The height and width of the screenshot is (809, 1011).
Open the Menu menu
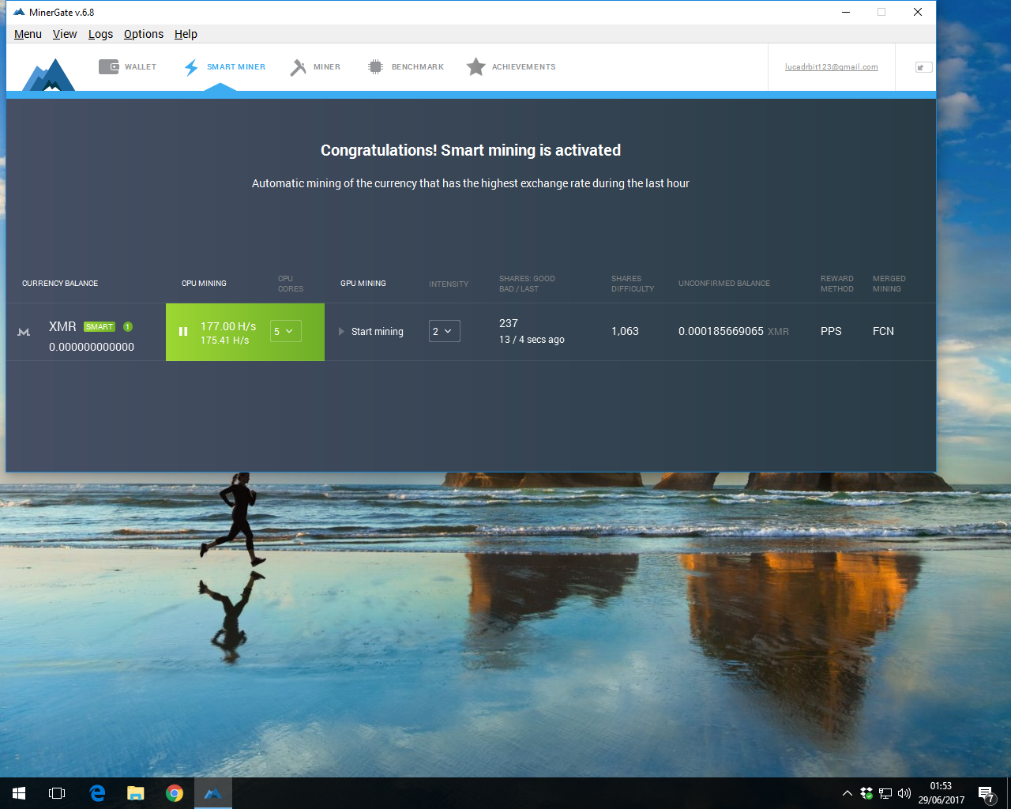pos(28,34)
